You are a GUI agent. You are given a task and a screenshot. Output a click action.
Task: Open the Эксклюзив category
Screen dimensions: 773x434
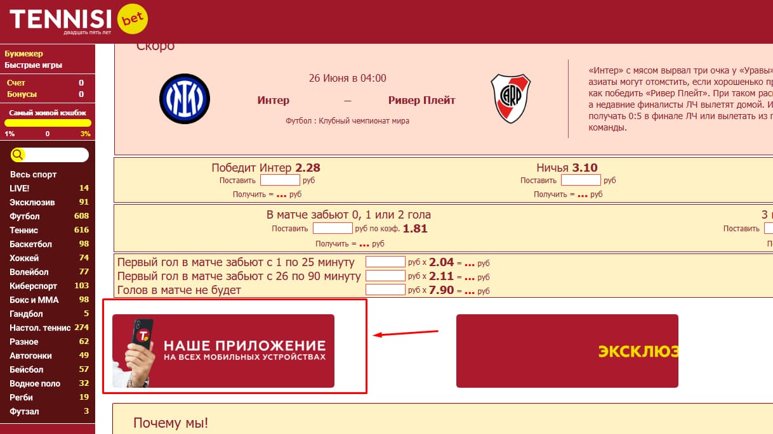point(48,202)
